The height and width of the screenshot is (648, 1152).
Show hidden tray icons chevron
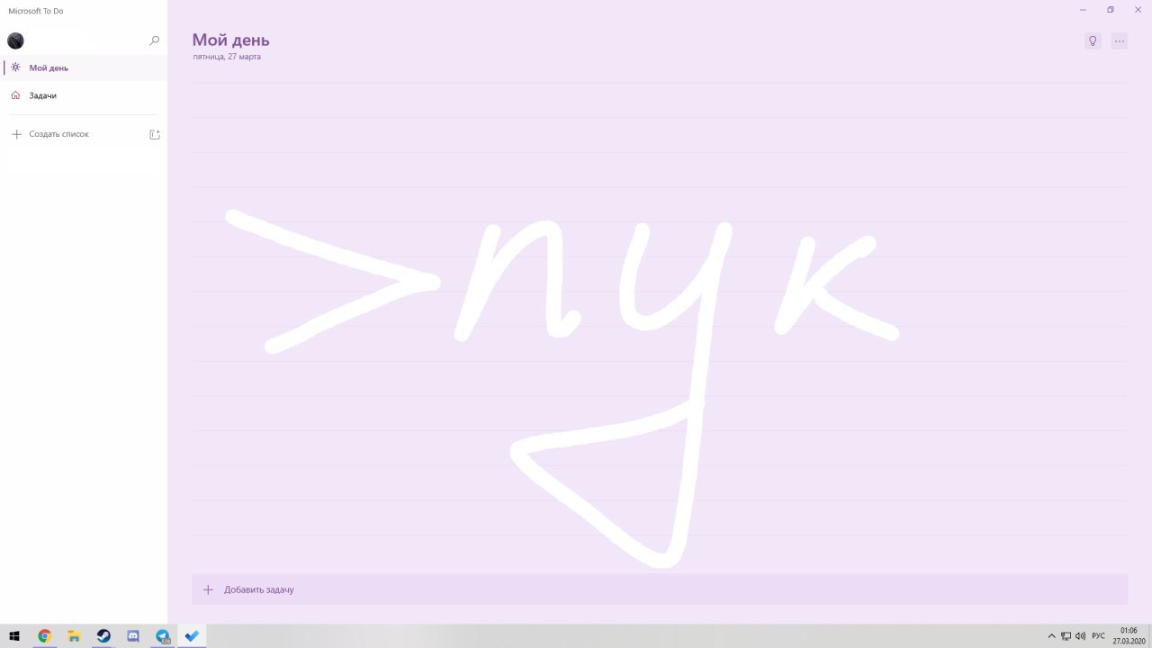[1051, 635]
